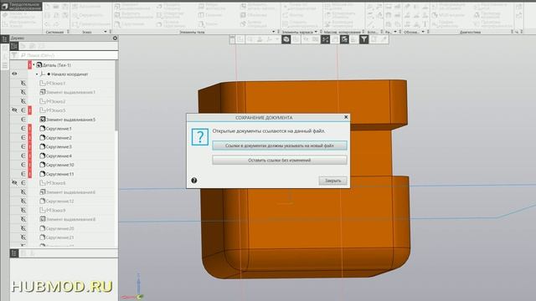Select Элемент выдавливания:5 in tree
This screenshot has width=536, height=301.
67,120
